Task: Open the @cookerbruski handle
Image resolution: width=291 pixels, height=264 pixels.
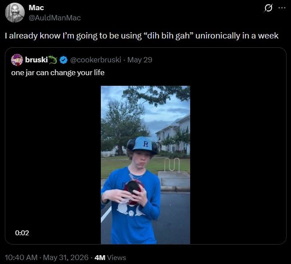Action: [x=96, y=60]
